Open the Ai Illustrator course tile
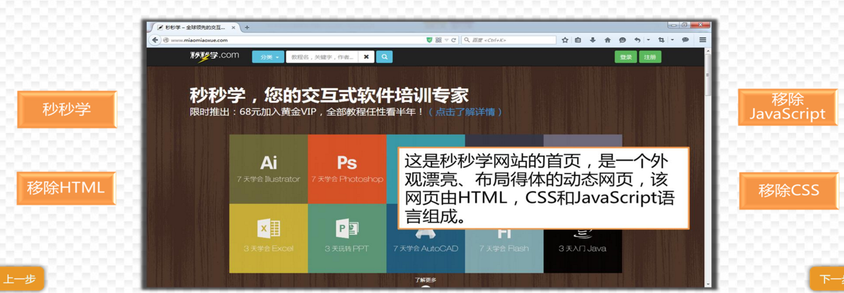This screenshot has height=293, width=844. [x=269, y=169]
